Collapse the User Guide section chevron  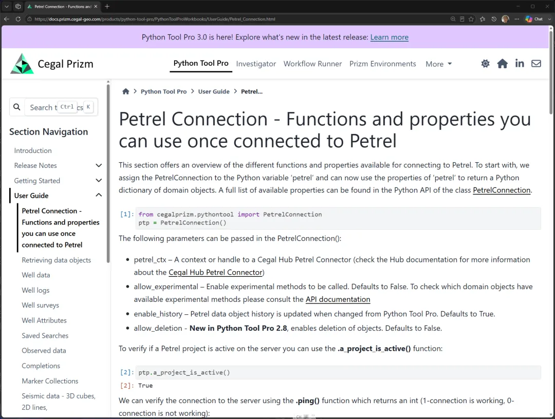tap(99, 195)
